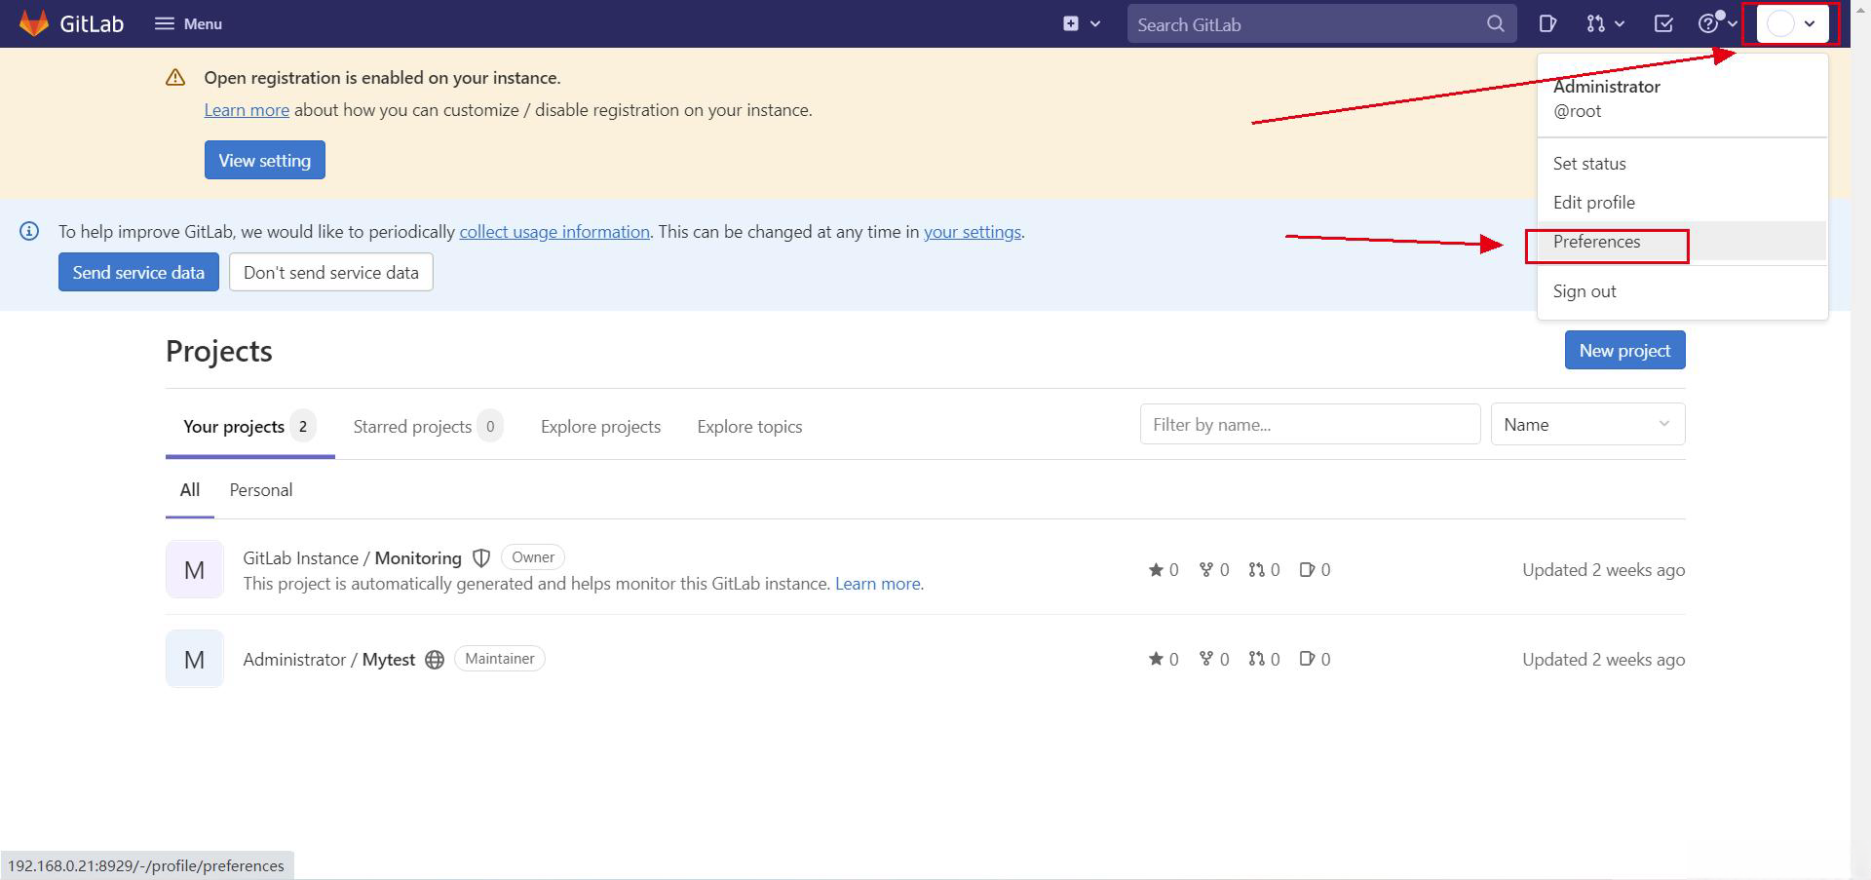Select the Personal projects sub-tab
This screenshot has width=1871, height=880.
[x=261, y=490]
